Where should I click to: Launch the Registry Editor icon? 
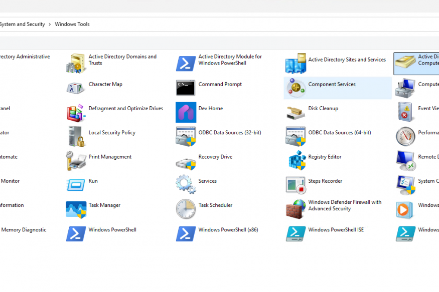pyautogui.click(x=296, y=160)
